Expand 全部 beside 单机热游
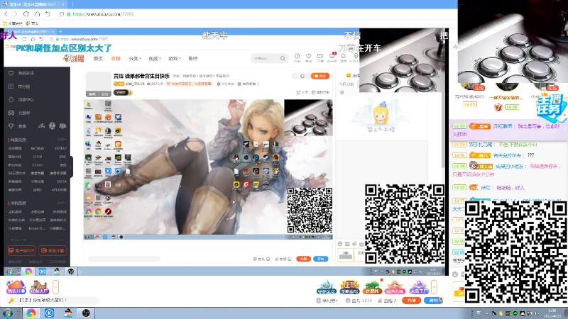Viewport: 568px width, 319px height. (x=62, y=203)
